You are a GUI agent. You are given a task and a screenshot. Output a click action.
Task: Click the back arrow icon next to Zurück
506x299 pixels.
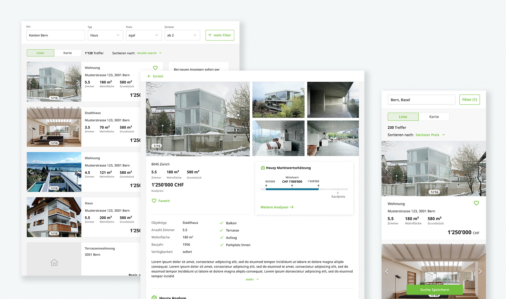(x=149, y=76)
